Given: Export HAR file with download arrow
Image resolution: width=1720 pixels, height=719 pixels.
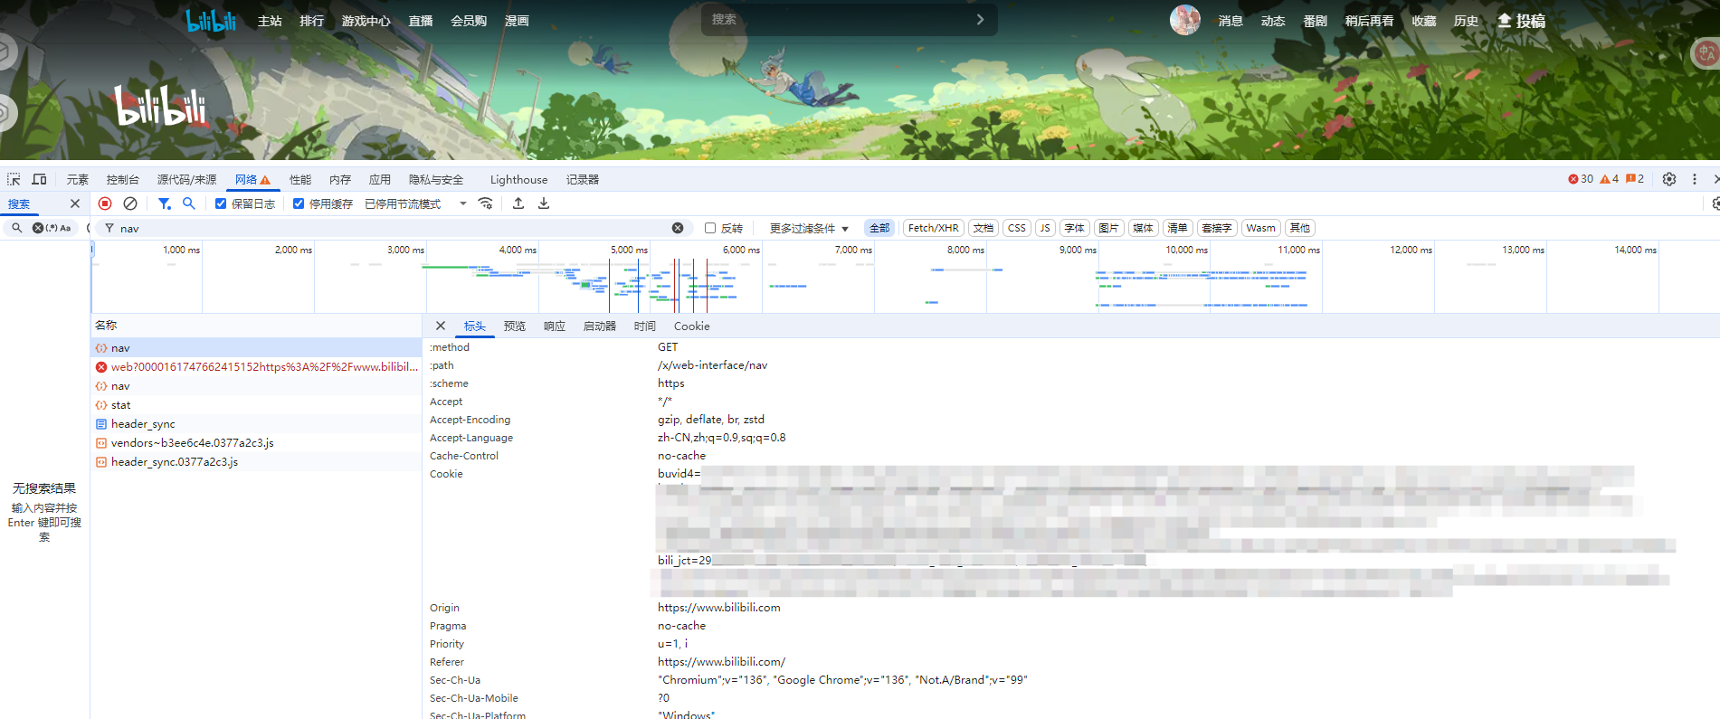Looking at the screenshot, I should click(544, 203).
